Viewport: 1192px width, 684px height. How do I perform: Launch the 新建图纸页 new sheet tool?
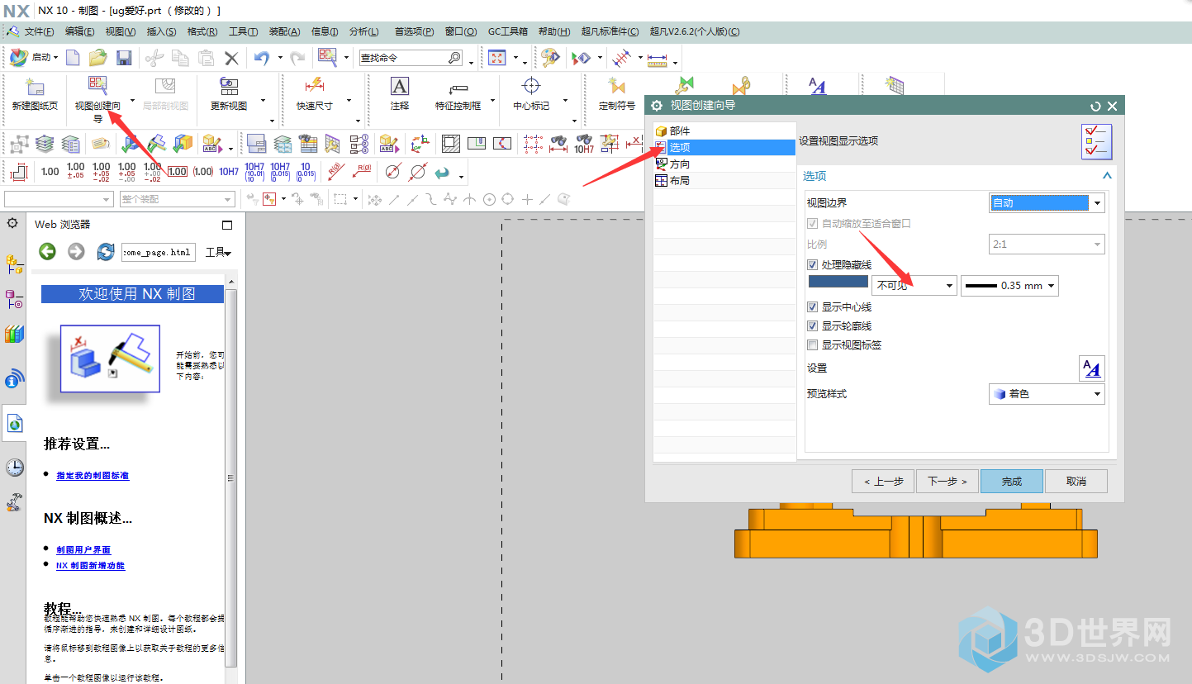[x=35, y=96]
